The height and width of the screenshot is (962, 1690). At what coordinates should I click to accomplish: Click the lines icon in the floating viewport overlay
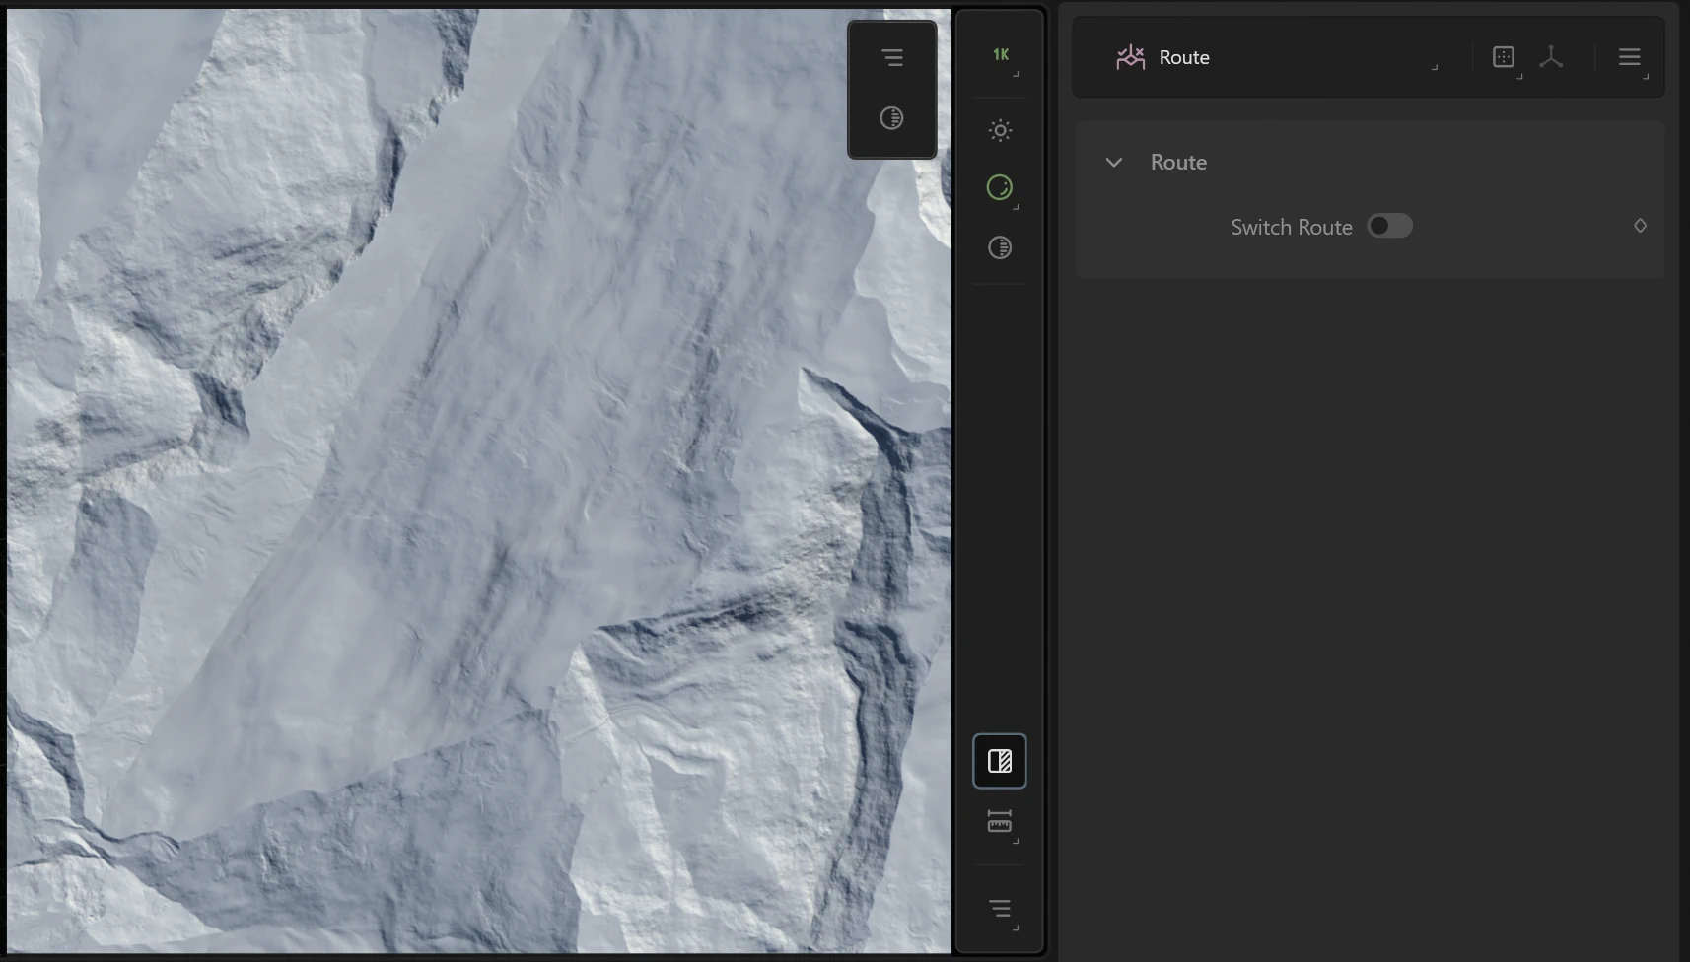(x=892, y=58)
